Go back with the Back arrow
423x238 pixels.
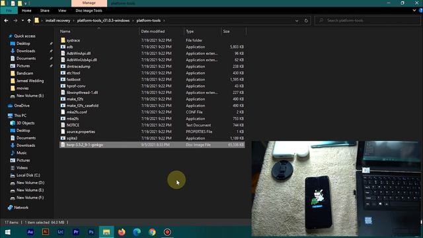click(6, 20)
